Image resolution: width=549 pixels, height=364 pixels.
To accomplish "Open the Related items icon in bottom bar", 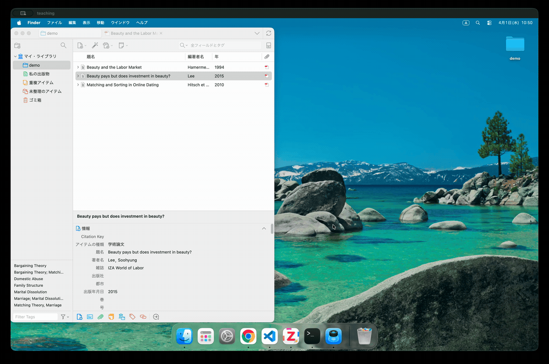I will (x=143, y=316).
